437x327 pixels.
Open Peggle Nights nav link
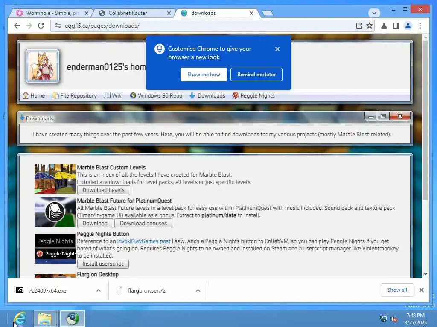click(x=253, y=96)
